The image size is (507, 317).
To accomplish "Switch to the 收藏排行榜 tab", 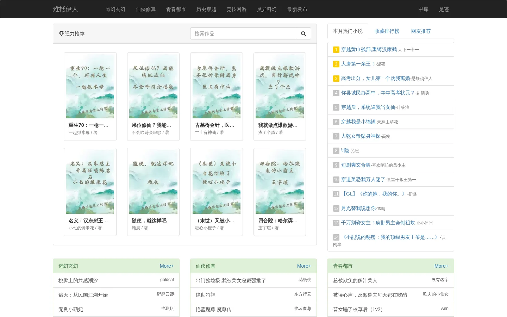I will point(387,31).
